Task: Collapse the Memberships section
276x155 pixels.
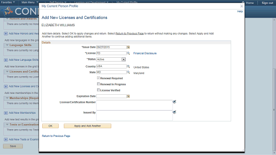Action: tap(7, 98)
